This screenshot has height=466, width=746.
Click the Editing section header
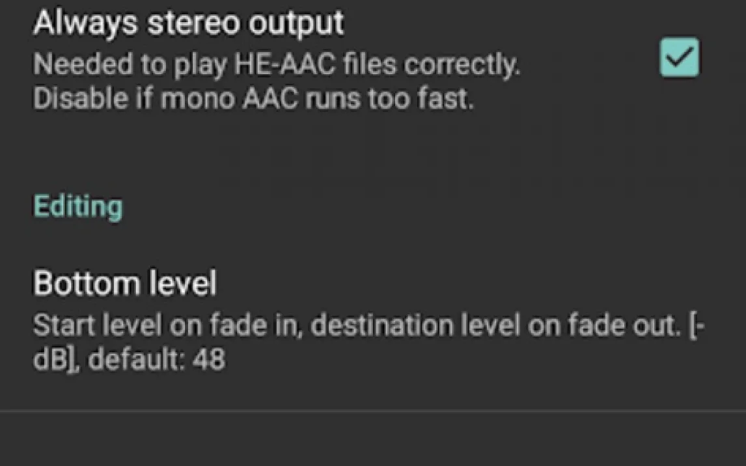click(x=77, y=207)
